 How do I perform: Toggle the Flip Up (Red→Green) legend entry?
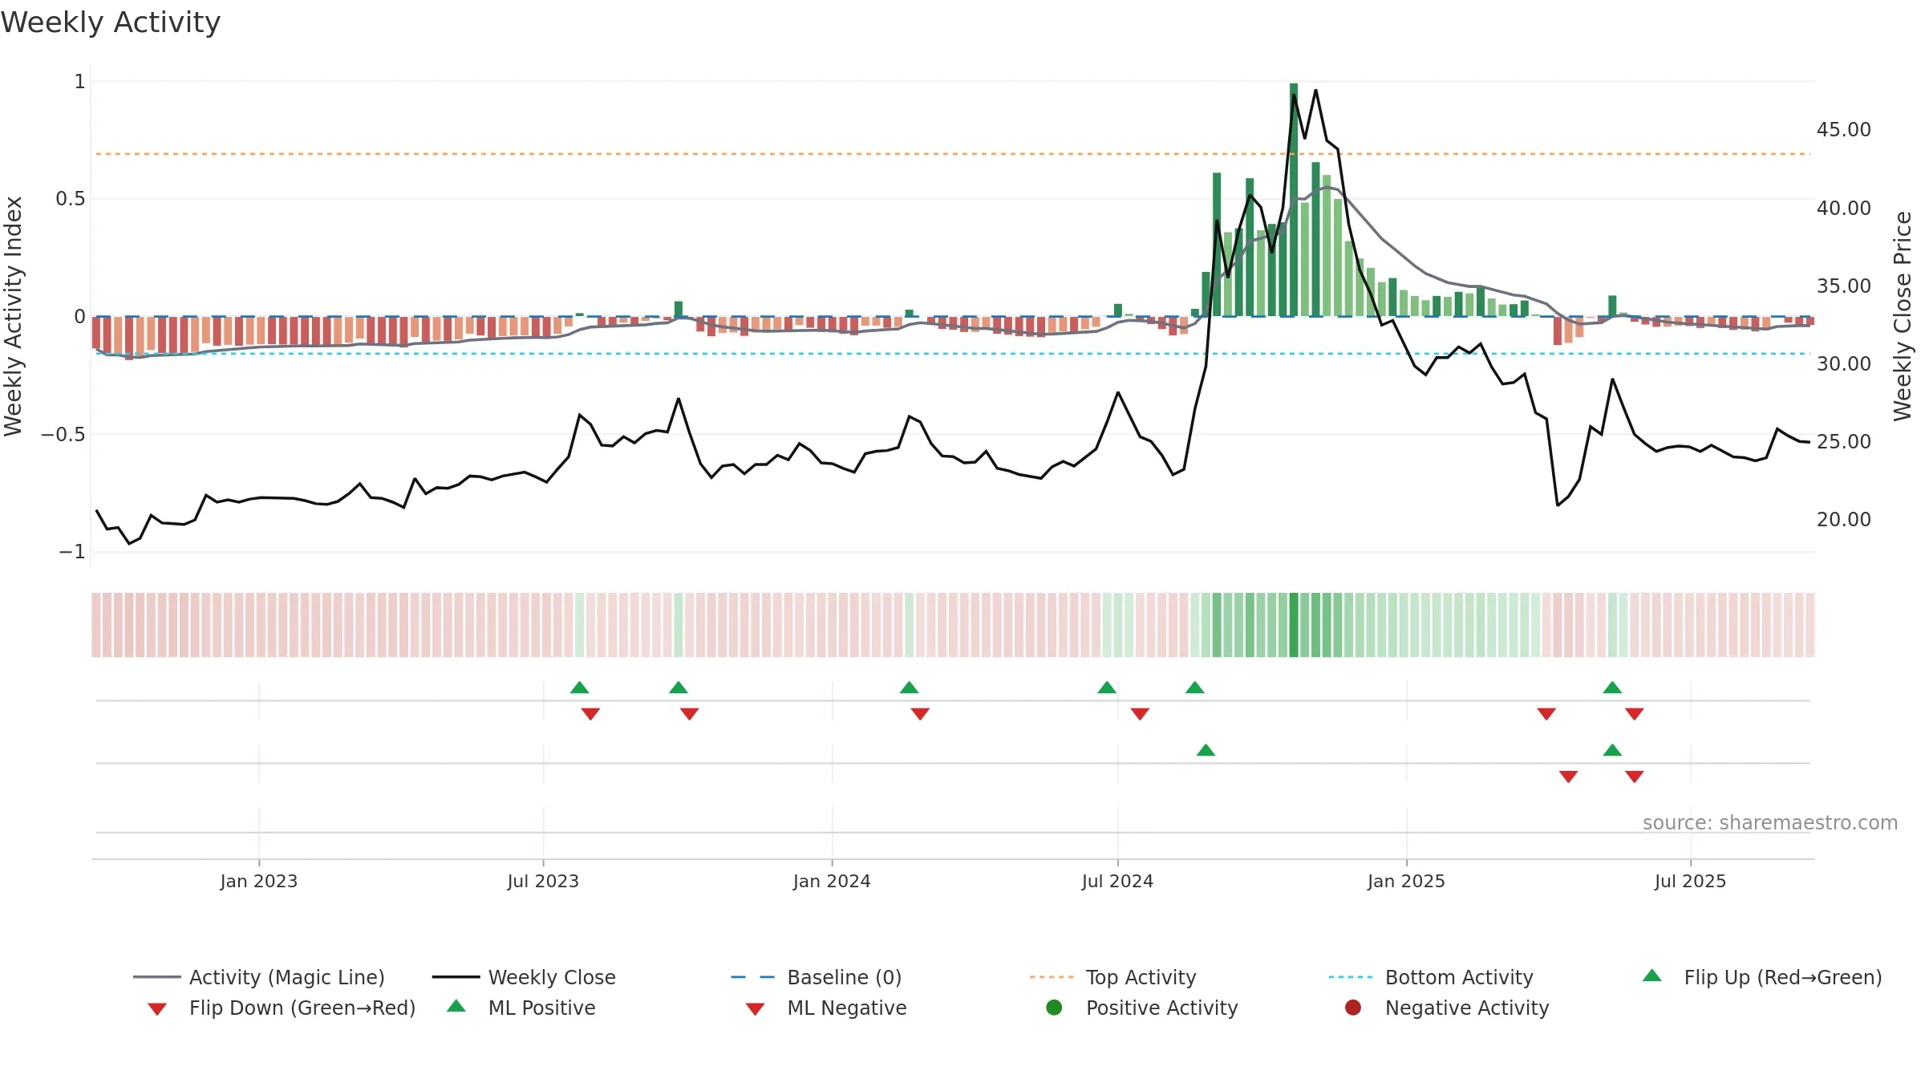pyautogui.click(x=1762, y=977)
